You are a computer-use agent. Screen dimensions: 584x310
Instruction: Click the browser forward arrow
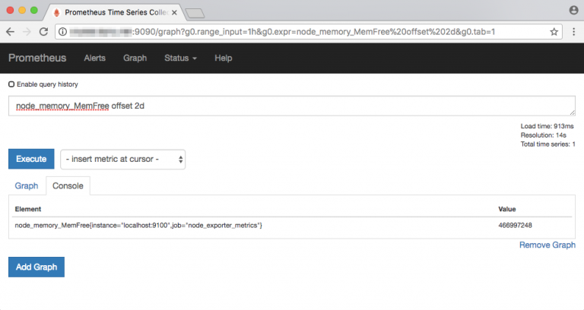[x=27, y=31]
